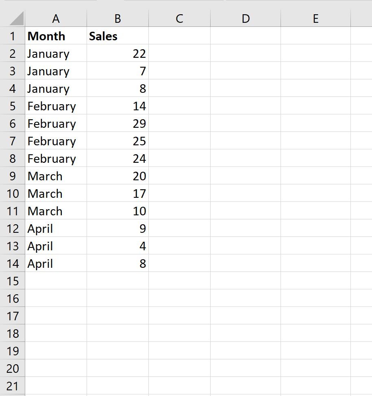The height and width of the screenshot is (396, 372).
Task: Select column E header
Action: (x=316, y=18)
